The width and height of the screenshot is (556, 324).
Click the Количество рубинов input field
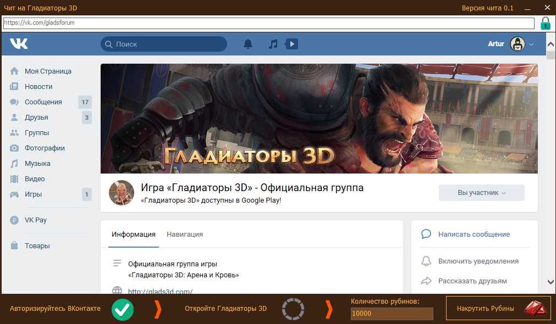[x=392, y=314]
